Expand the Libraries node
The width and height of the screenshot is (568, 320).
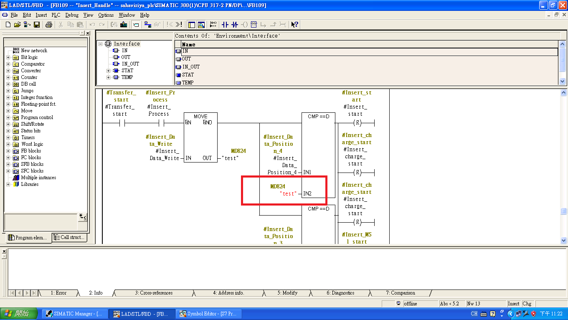point(8,184)
